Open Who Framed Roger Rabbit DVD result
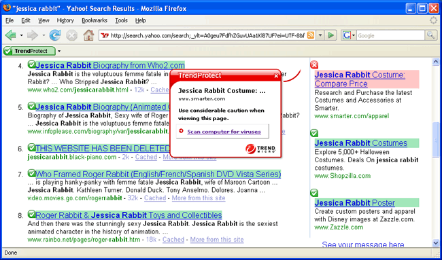Screen dimensions: 442x260 (x=158, y=174)
